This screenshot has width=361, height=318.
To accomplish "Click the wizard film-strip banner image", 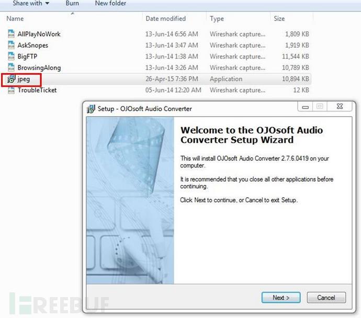I will tap(130, 200).
